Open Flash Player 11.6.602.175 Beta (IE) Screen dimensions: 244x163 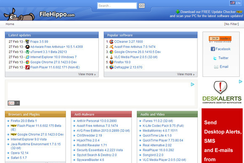pos(36,128)
